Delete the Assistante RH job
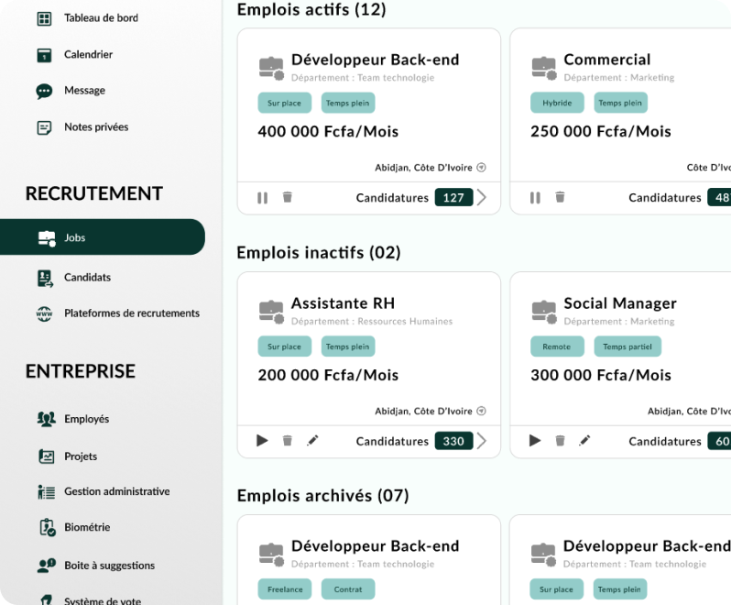Screen dimensions: 731x605 [288, 440]
